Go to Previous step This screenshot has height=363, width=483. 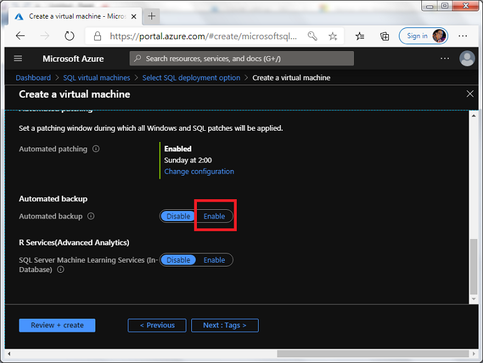coord(157,325)
